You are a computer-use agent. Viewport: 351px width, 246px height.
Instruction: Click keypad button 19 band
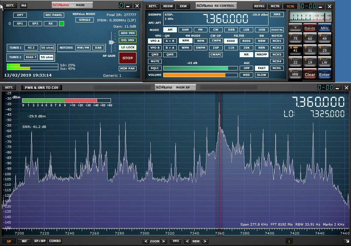(310, 61)
